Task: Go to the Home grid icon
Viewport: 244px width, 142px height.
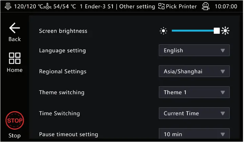Action: pos(15,58)
